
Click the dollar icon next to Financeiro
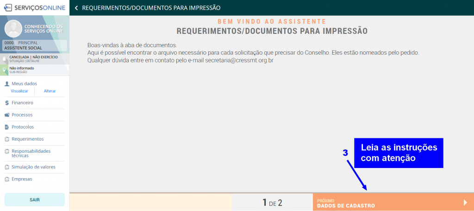(7, 103)
